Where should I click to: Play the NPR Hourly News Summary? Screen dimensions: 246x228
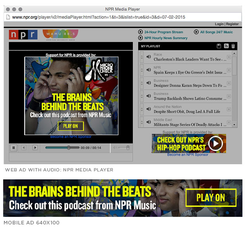(166, 38)
